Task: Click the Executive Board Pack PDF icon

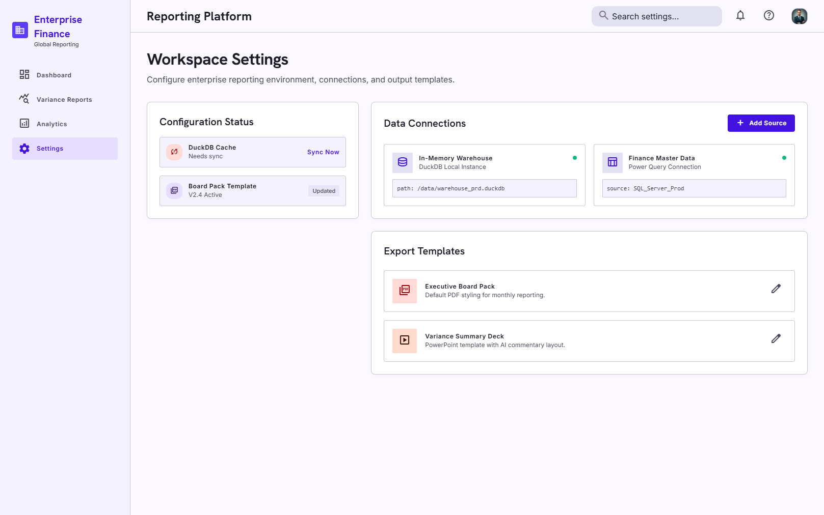Action: click(405, 291)
